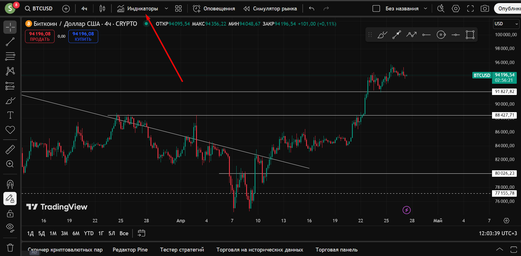Open indicator templates grid icon
Screen dimensions: 521x256
178,9
